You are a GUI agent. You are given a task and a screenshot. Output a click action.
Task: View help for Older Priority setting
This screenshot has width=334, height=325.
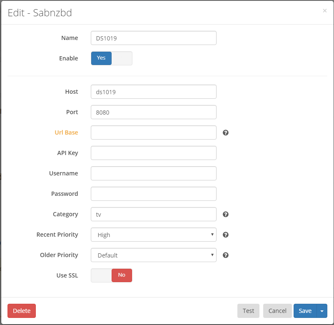pyautogui.click(x=225, y=255)
